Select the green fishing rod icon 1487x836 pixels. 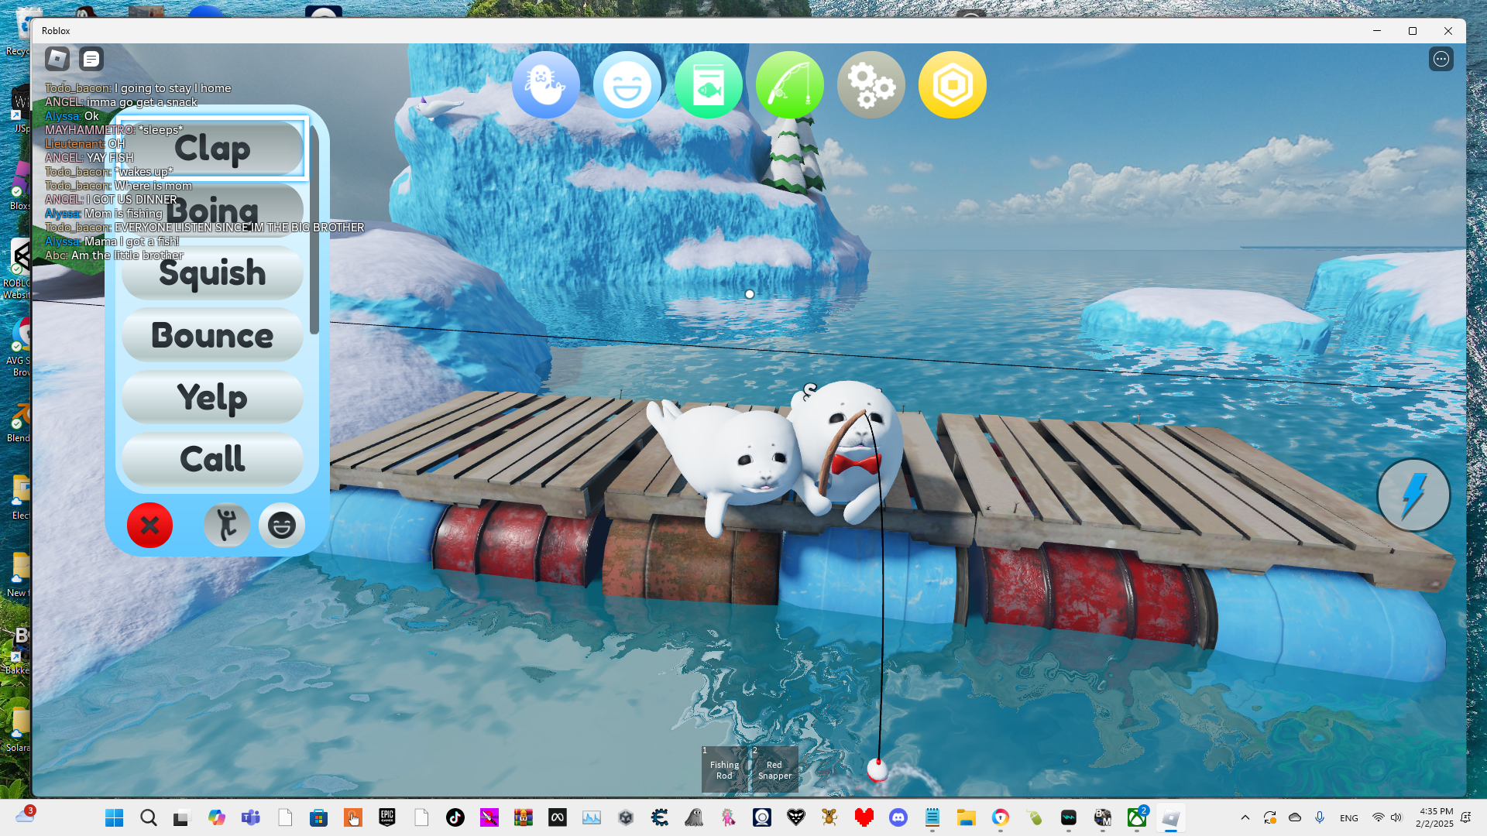789,85
